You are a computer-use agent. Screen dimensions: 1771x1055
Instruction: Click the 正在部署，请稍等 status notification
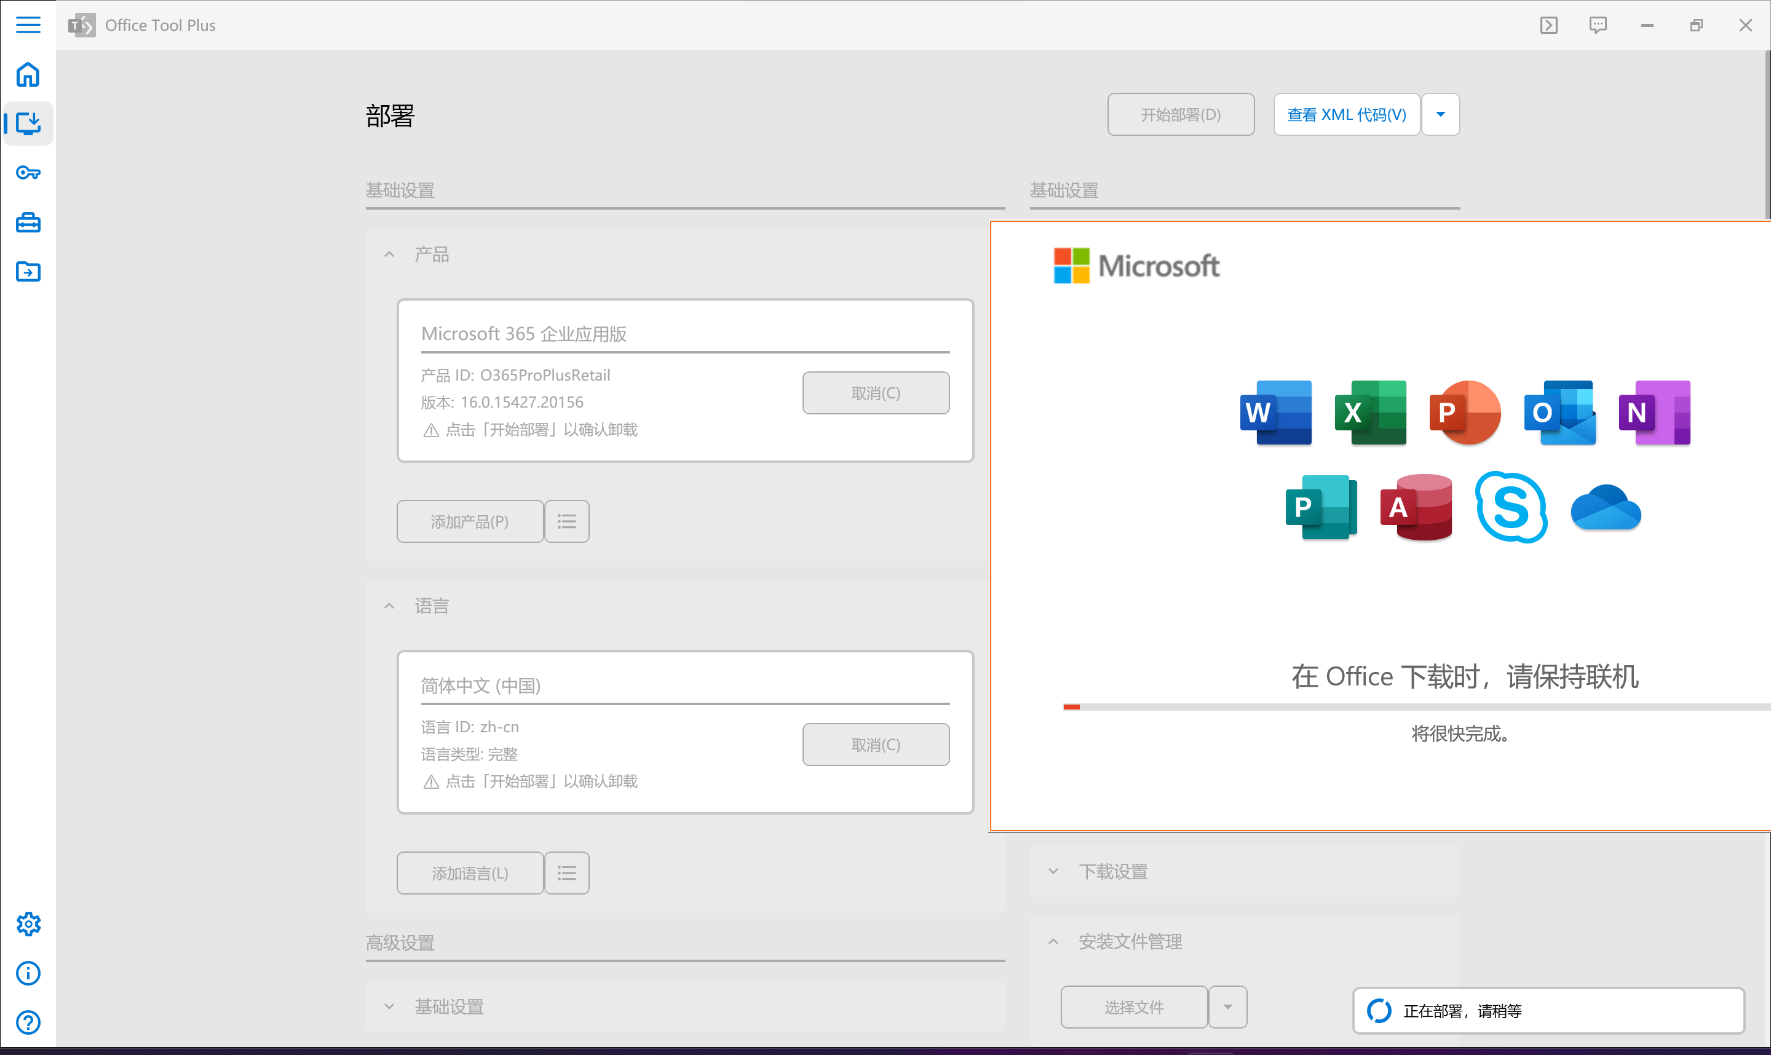pos(1548,1010)
